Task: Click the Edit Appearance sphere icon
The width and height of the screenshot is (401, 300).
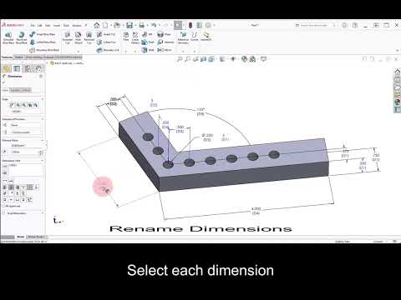Action: tap(244, 59)
